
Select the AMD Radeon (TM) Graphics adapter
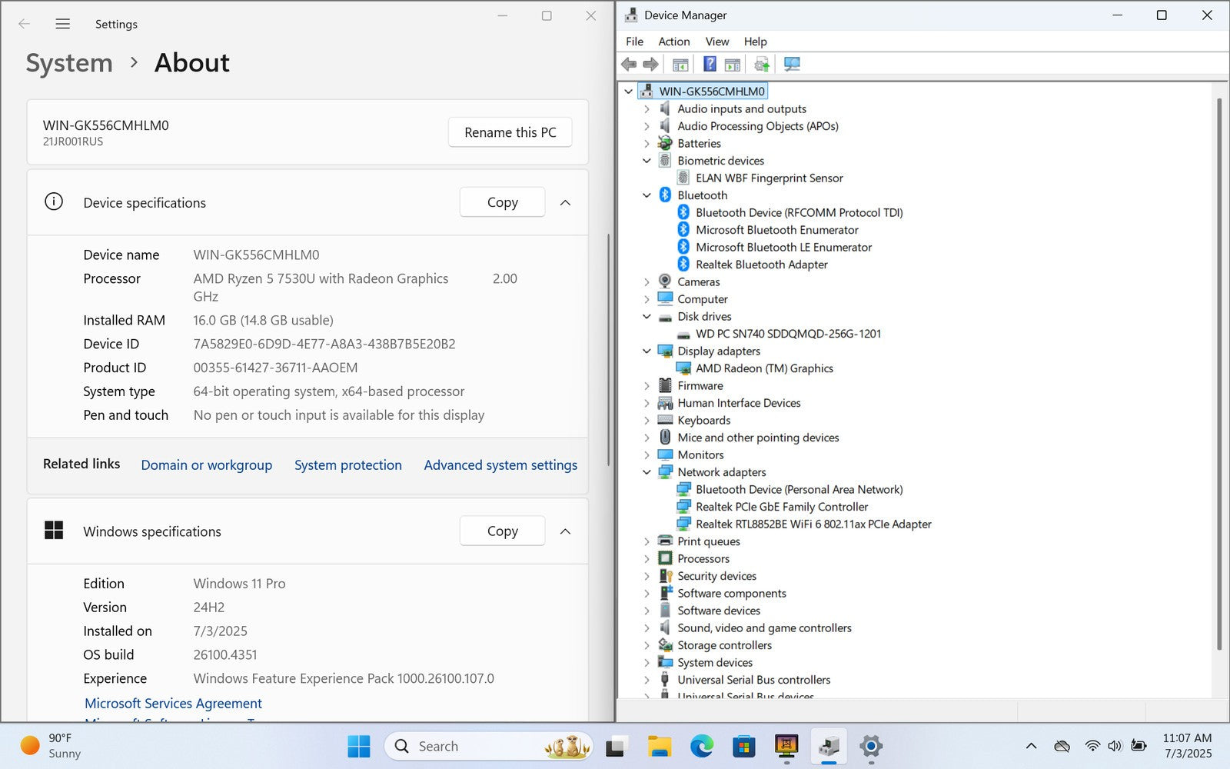tap(763, 368)
